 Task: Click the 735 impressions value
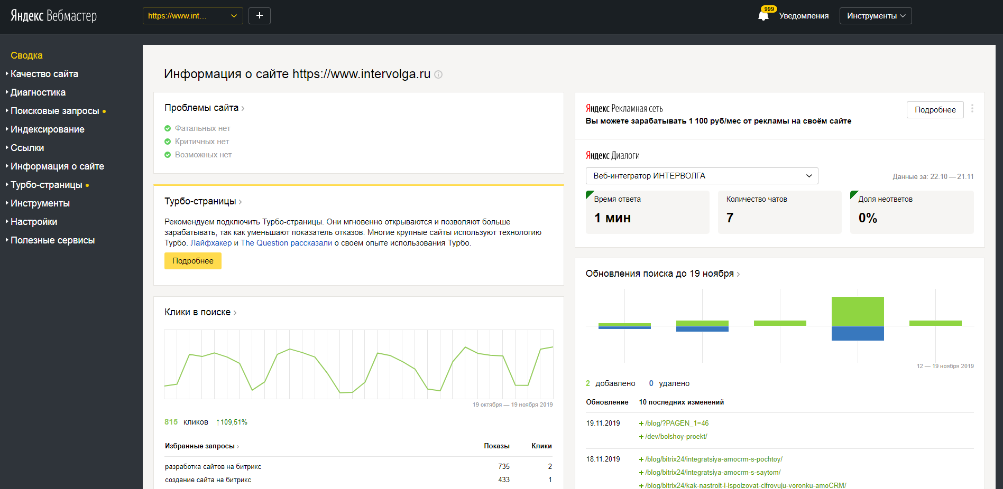click(x=504, y=467)
